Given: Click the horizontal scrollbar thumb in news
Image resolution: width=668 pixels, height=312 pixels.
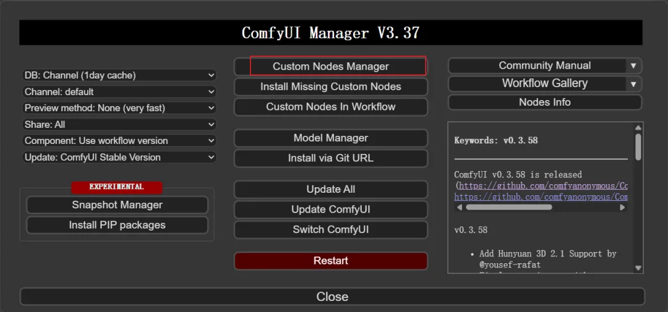Looking at the screenshot, I should pos(508,208).
